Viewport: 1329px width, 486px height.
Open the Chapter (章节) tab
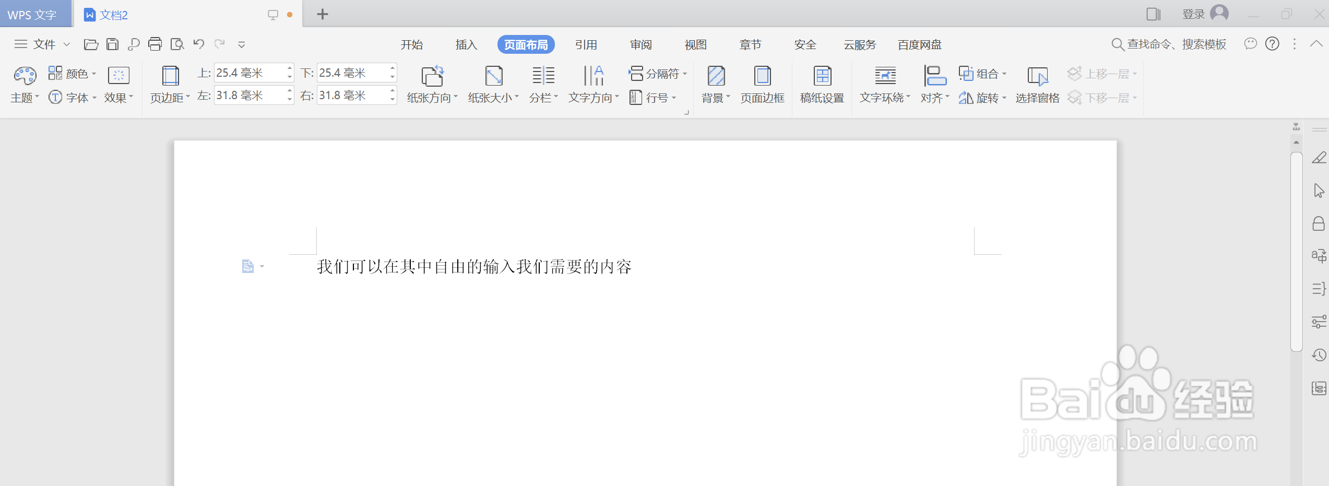(751, 45)
